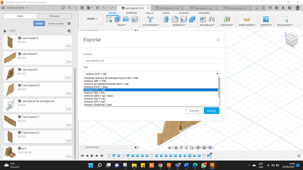Click the home icon in breadcrumb
Image resolution: width=303 pixels, height=170 pixels.
[x=5, y=31]
